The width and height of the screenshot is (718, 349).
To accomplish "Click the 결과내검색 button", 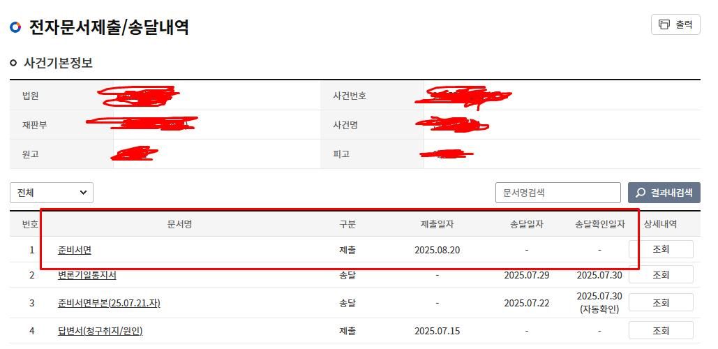I will pos(664,193).
